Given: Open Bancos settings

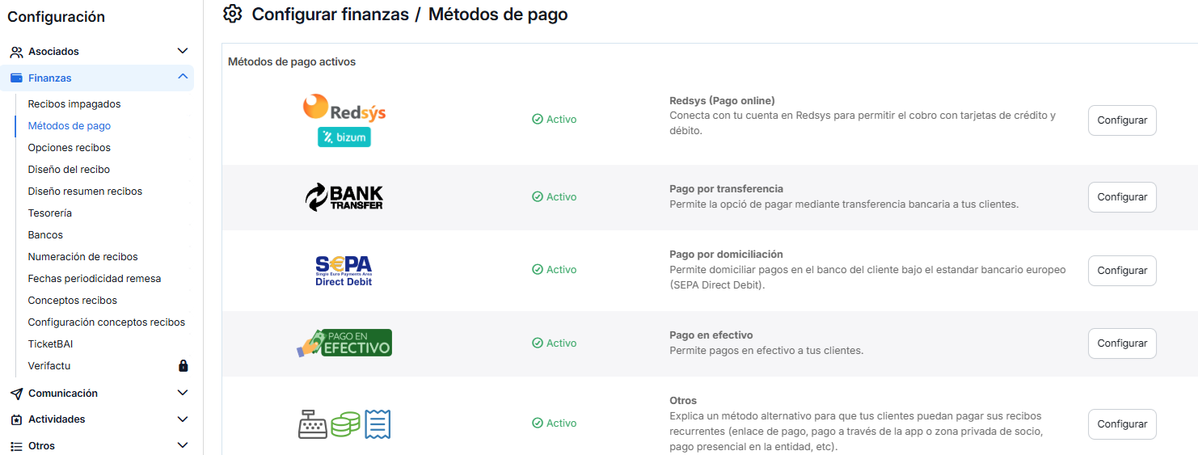Looking at the screenshot, I should click(x=45, y=235).
